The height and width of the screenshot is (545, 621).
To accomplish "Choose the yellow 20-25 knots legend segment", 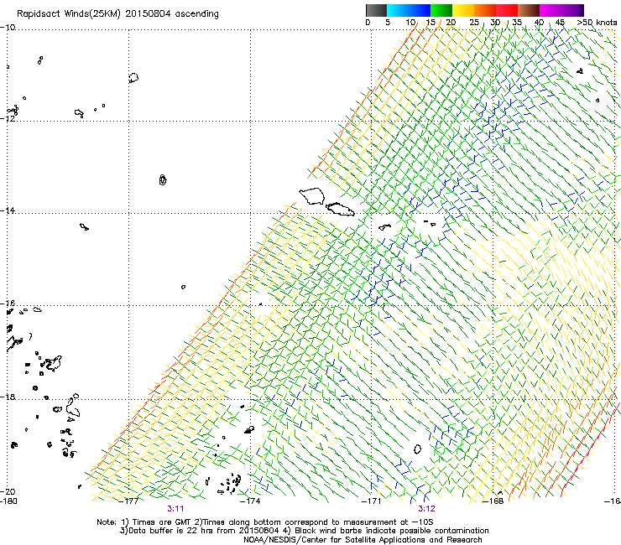I will coord(463,10).
